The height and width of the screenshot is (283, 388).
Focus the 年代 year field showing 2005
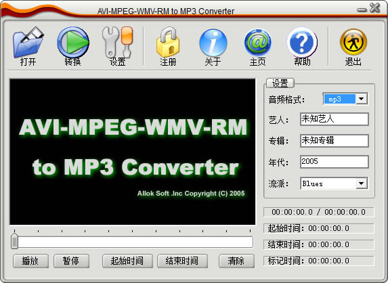click(335, 162)
